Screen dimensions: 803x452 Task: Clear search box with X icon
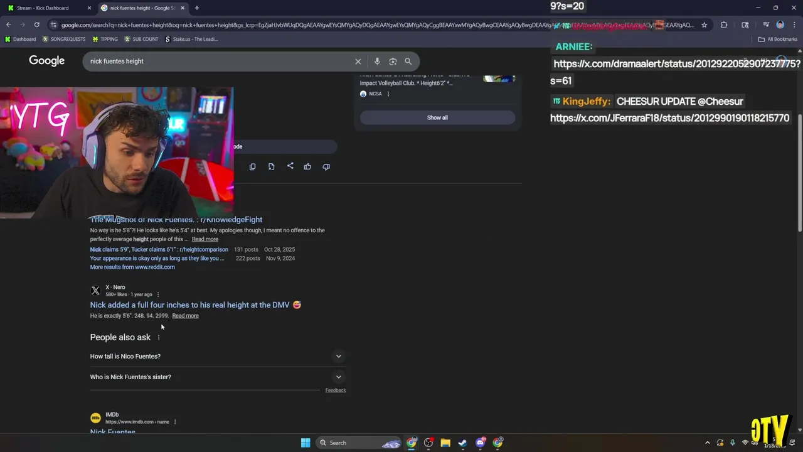click(x=358, y=62)
